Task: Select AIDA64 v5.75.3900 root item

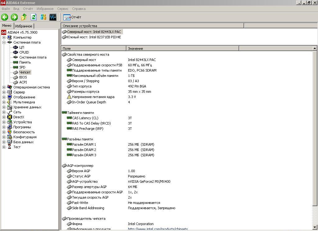Action: (x=22, y=32)
